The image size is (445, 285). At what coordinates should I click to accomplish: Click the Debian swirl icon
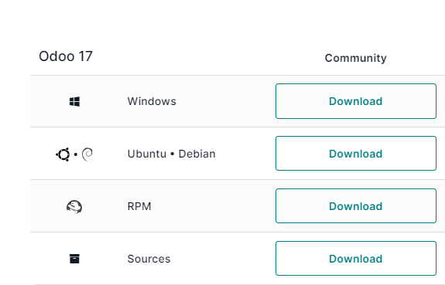tap(87, 154)
